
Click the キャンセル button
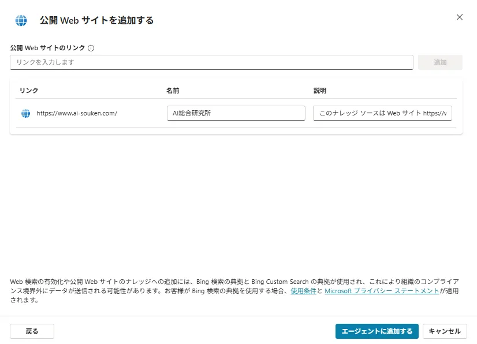pos(445,331)
